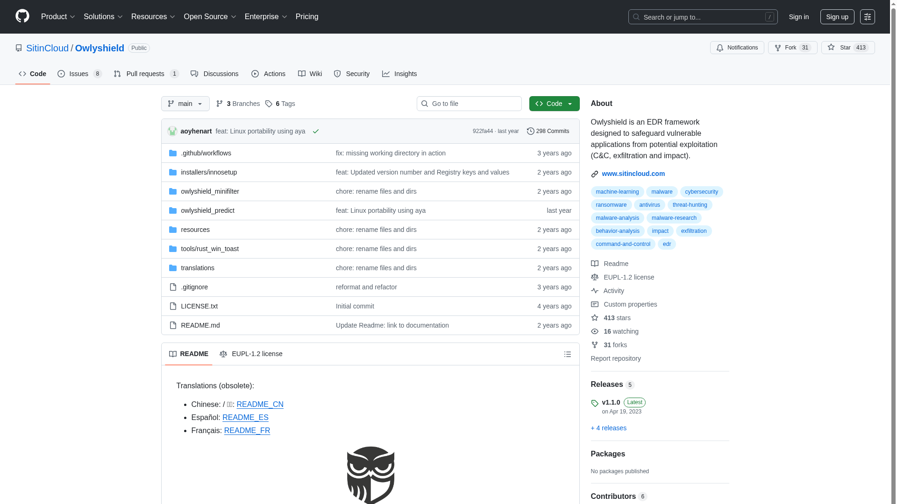The height and width of the screenshot is (504, 897).
Task: View 6 Tags
Action: coord(280,104)
